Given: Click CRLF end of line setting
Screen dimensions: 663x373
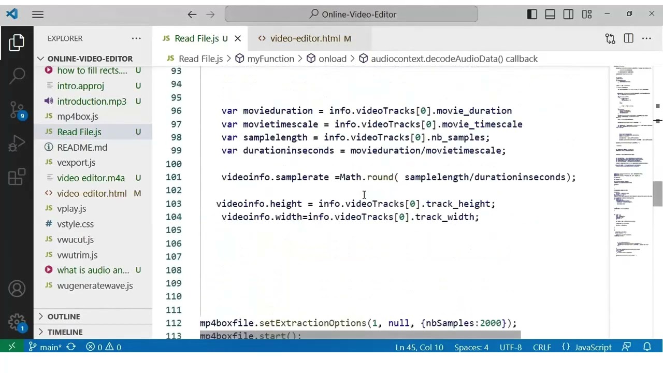Looking at the screenshot, I should [x=542, y=347].
